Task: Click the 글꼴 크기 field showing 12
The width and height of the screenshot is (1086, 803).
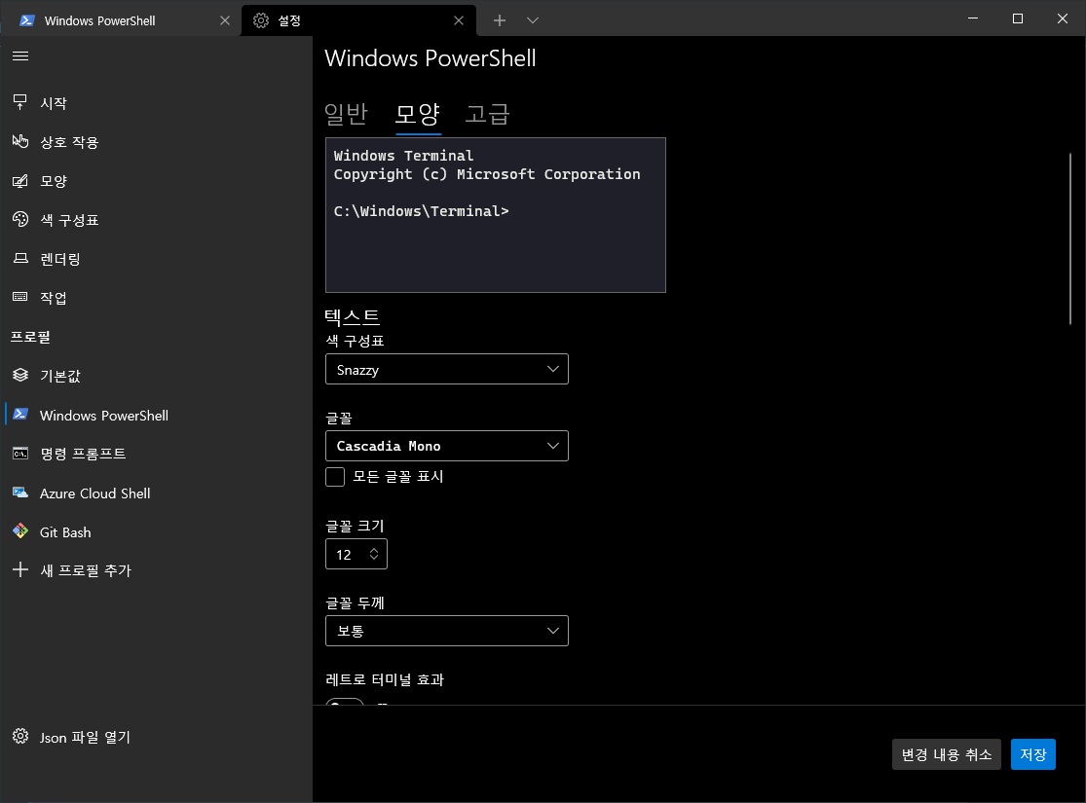Action: click(x=356, y=554)
